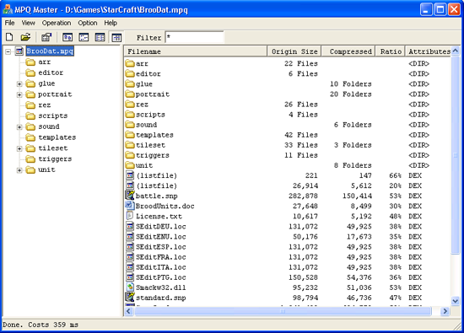Click the horizontal scrollbar right arrow

[445, 311]
